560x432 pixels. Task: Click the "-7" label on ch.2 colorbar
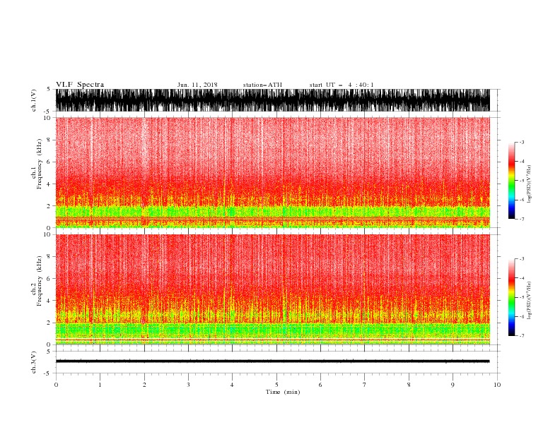(522, 336)
